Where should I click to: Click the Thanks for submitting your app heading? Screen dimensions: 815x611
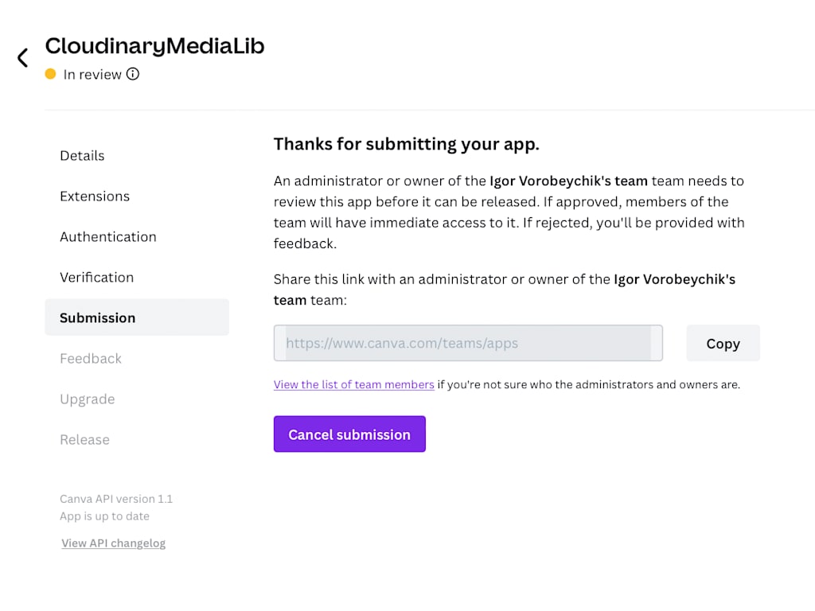(x=407, y=144)
